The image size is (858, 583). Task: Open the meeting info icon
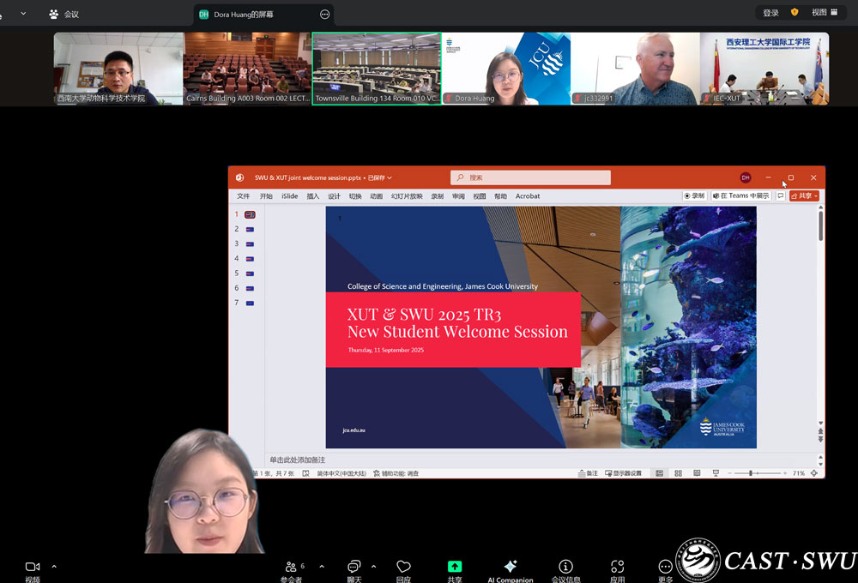pyautogui.click(x=565, y=567)
